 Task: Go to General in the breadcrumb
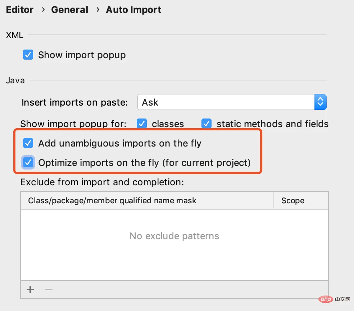69,10
